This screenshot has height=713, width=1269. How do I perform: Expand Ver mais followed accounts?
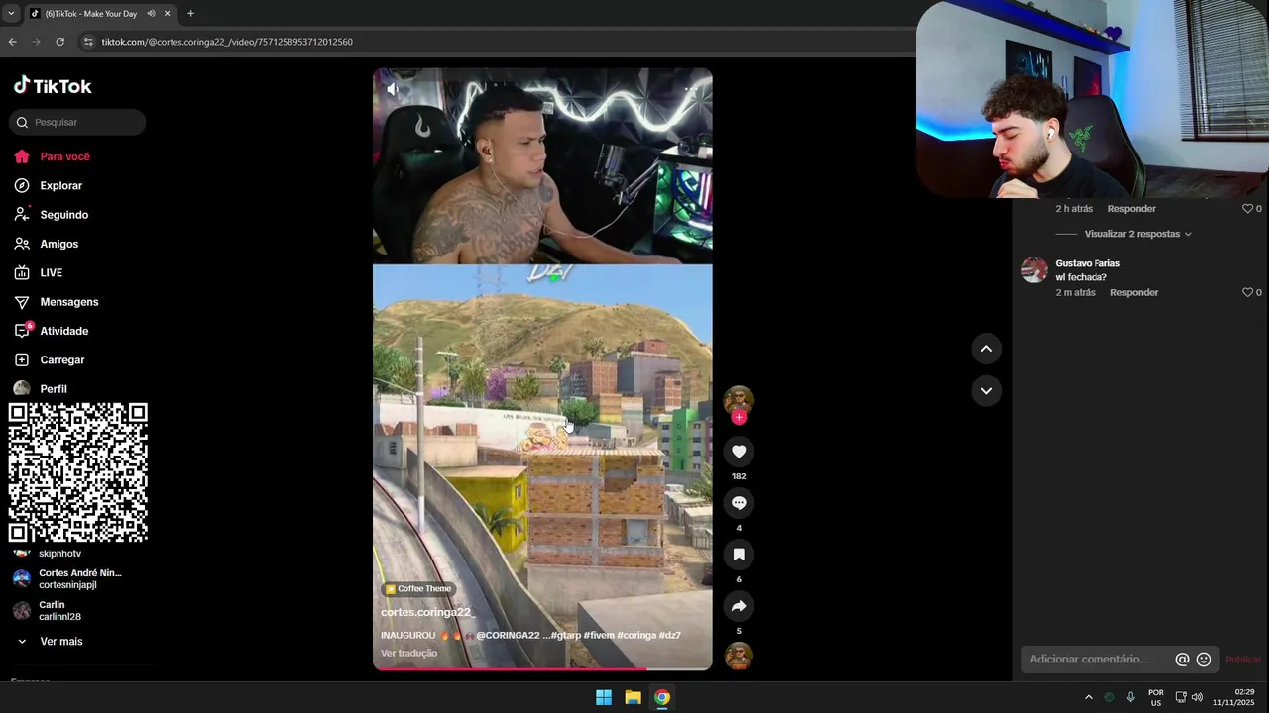pos(61,642)
